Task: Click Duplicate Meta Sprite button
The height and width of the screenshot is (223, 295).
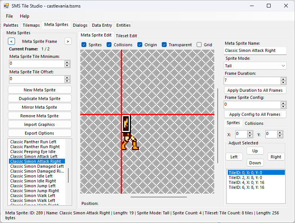Action: coord(40,99)
